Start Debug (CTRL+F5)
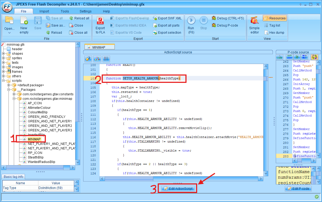 [228, 18]
